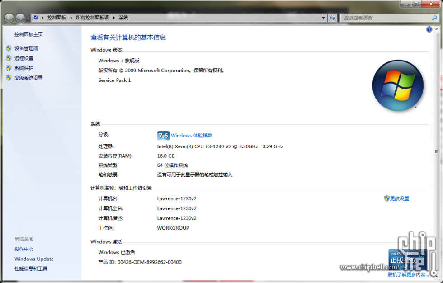Open recent pages dropdown beside navigation arrows
The width and height of the screenshot is (443, 283).
(28, 19)
